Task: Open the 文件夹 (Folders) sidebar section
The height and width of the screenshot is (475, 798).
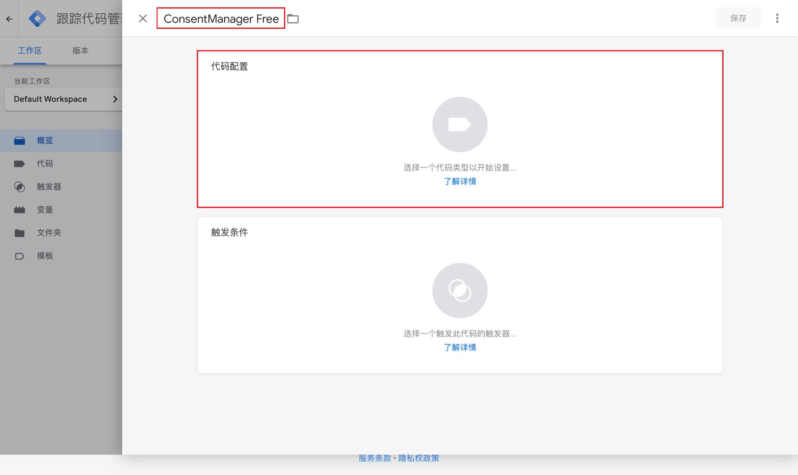Action: [x=48, y=233]
